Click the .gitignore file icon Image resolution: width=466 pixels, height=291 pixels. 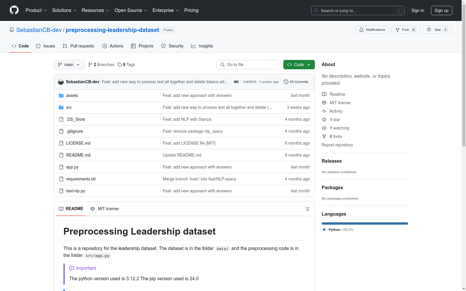pos(61,131)
